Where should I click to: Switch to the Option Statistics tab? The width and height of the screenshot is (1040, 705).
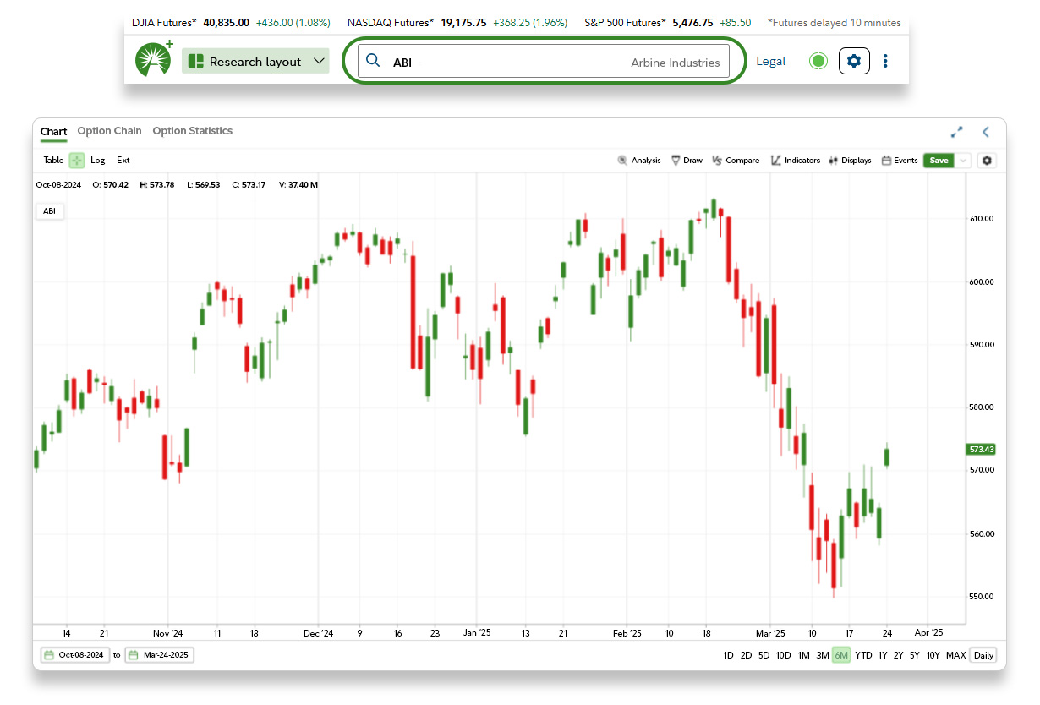point(192,131)
